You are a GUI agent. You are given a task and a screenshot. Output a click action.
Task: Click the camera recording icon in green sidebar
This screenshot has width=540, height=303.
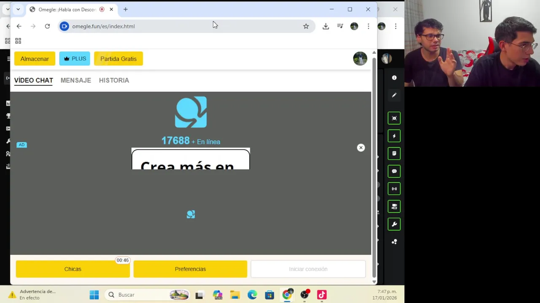point(394,207)
